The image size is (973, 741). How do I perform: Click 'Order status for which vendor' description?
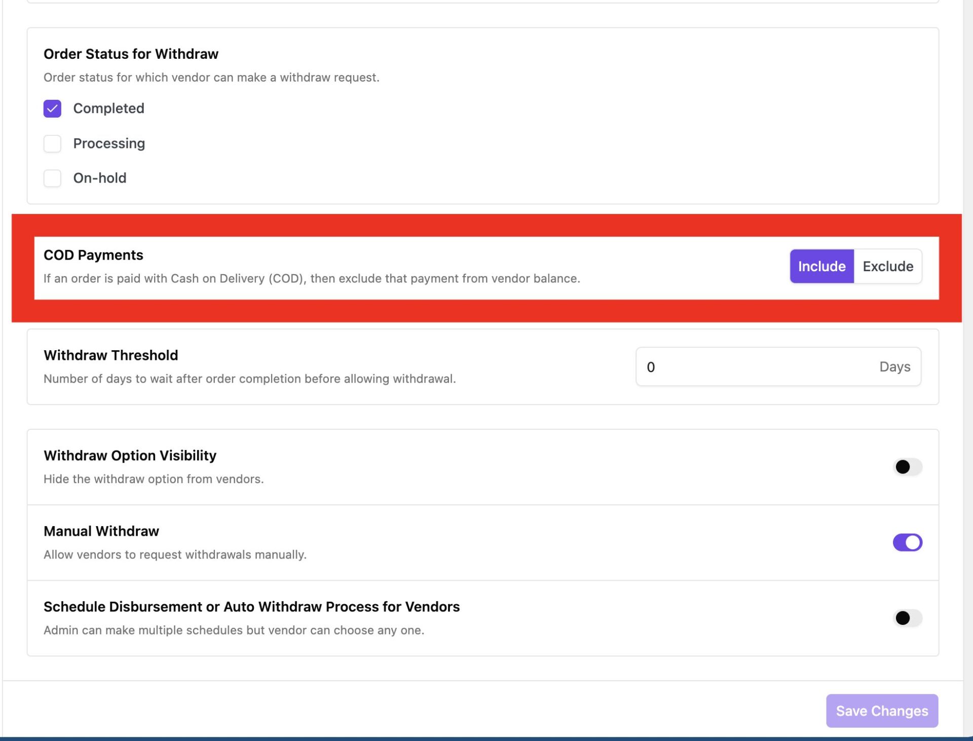(211, 78)
